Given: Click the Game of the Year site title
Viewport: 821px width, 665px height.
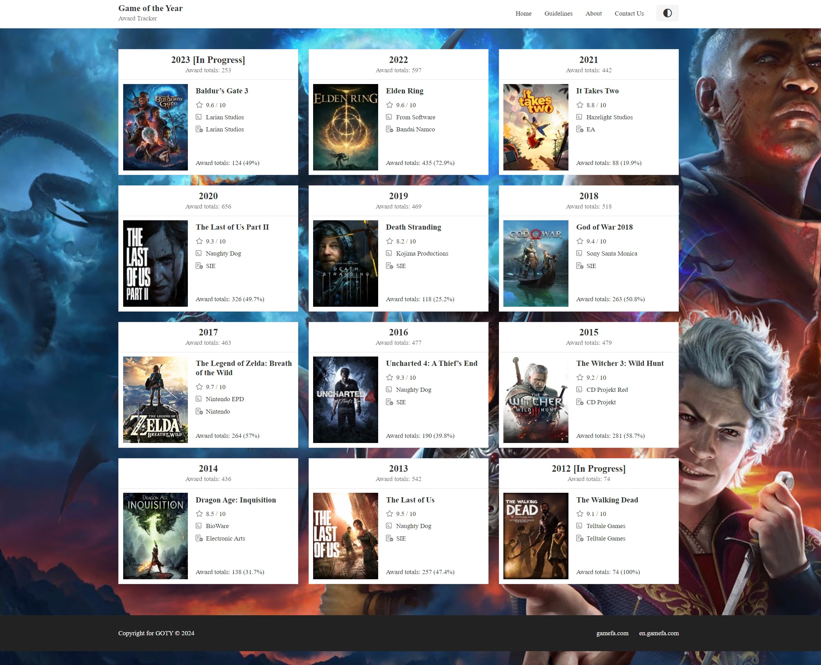Looking at the screenshot, I should (150, 8).
